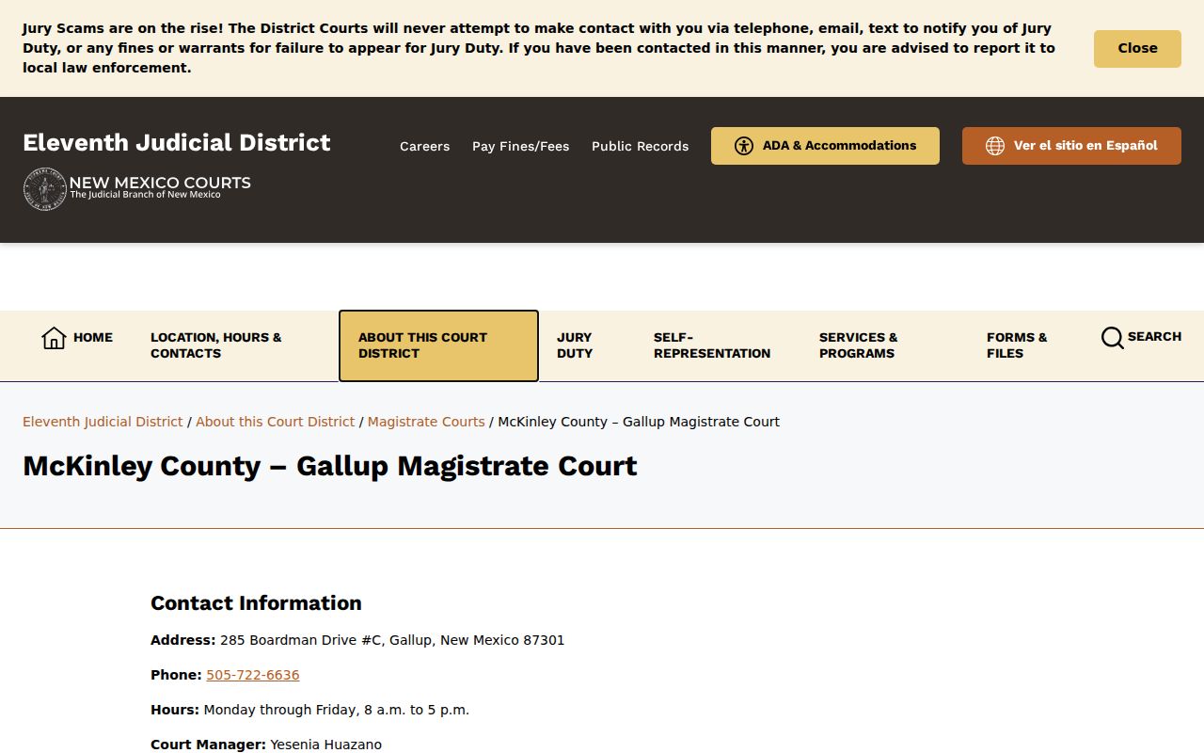1204x753 pixels.
Task: Click the Hours Monday through Friday text
Action: coord(309,710)
